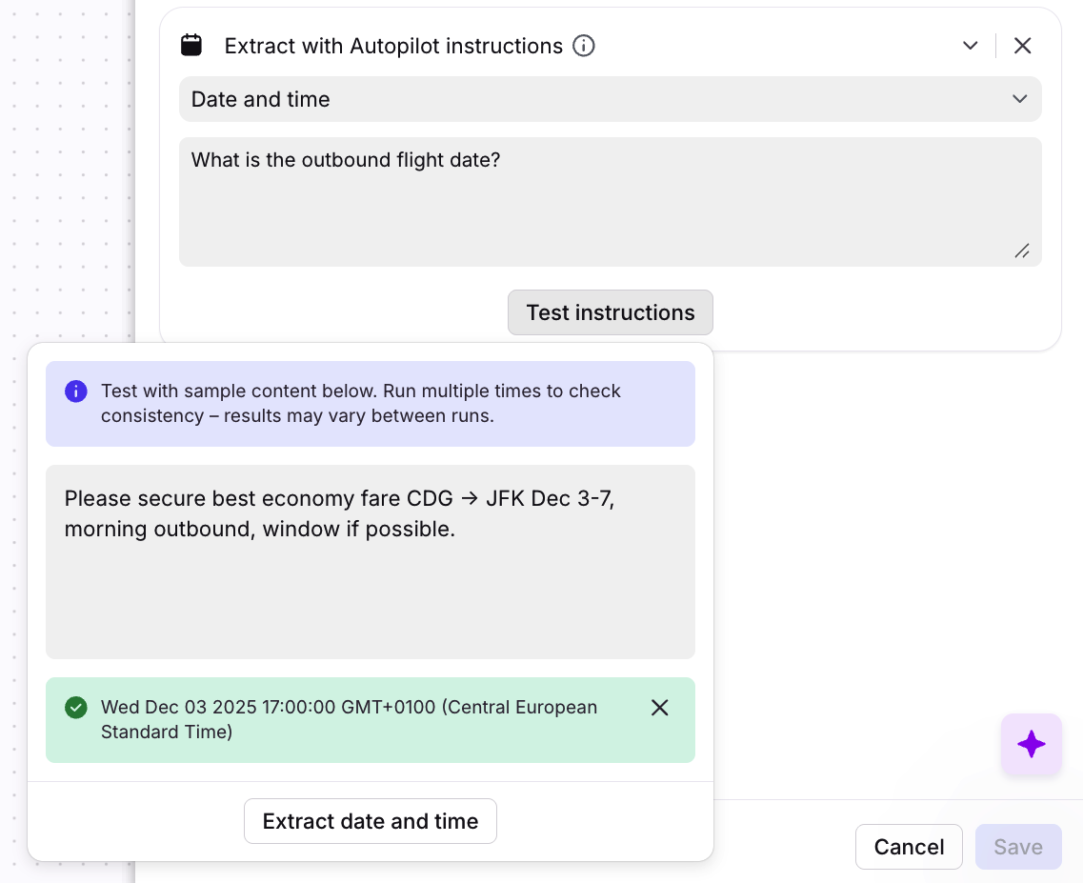Click the blue info icon in test banner
Image resolution: width=1083 pixels, height=883 pixels.
click(x=75, y=391)
